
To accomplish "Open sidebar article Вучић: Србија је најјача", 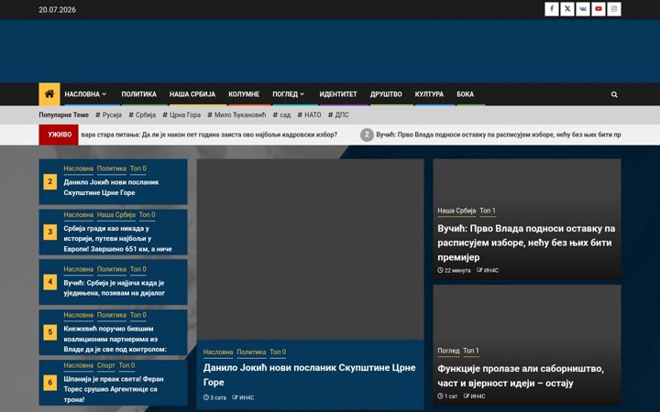I will pyautogui.click(x=114, y=288).
